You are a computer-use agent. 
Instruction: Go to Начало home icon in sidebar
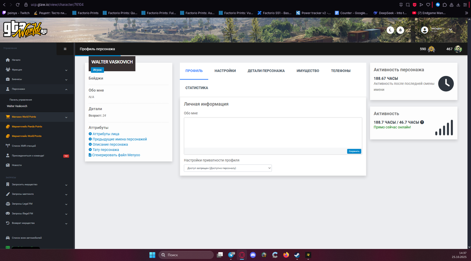(x=8, y=60)
